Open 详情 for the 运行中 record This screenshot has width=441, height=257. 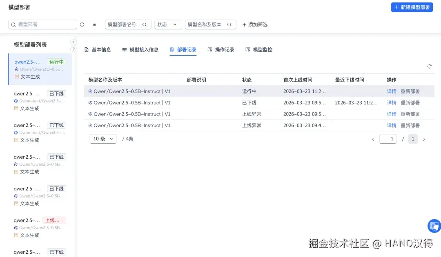pos(392,91)
